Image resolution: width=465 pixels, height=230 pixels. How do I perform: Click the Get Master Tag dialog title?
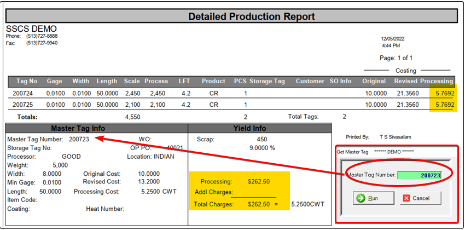[353, 152]
